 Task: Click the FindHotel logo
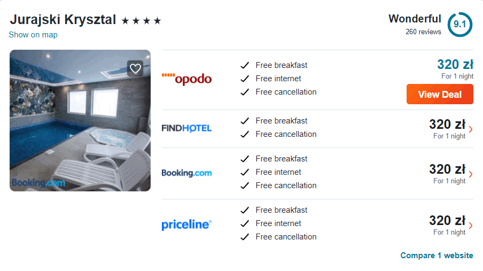click(186, 128)
